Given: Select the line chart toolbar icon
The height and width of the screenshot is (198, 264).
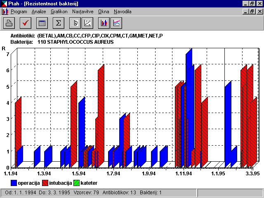Looking at the screenshot, I should 116,23.
